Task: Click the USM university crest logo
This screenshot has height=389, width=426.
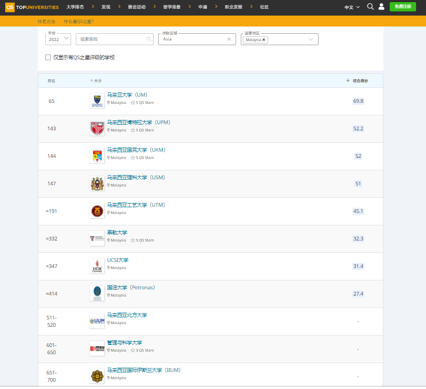Action: pos(97,184)
